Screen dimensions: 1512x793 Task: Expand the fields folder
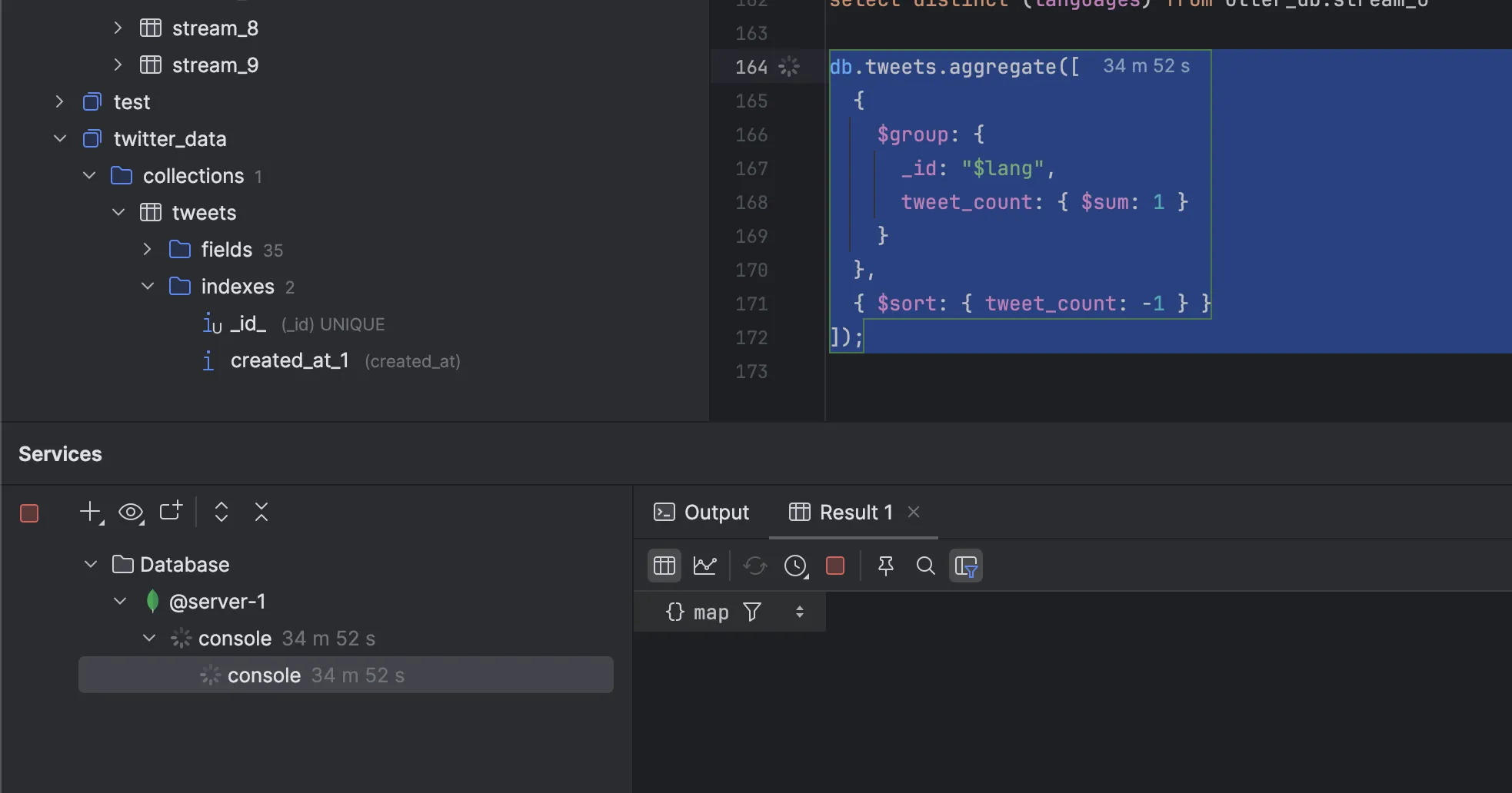point(148,250)
